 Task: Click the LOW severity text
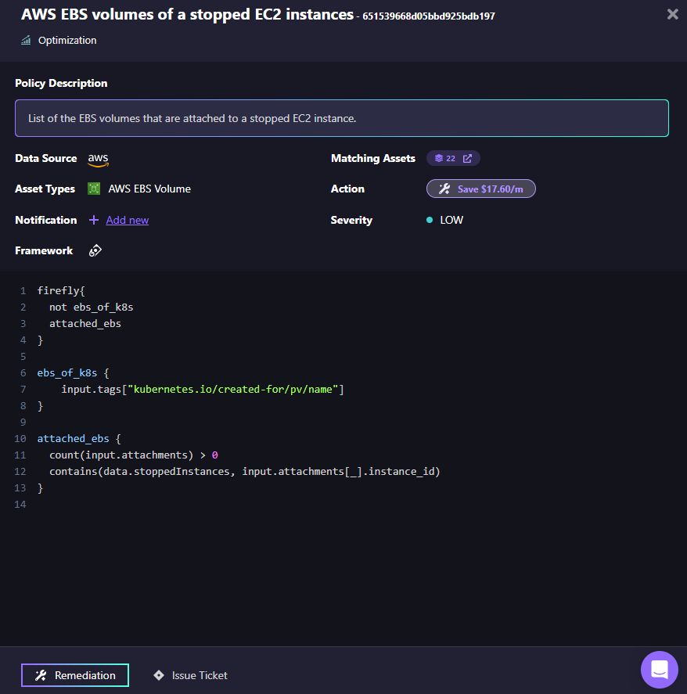pyautogui.click(x=451, y=220)
